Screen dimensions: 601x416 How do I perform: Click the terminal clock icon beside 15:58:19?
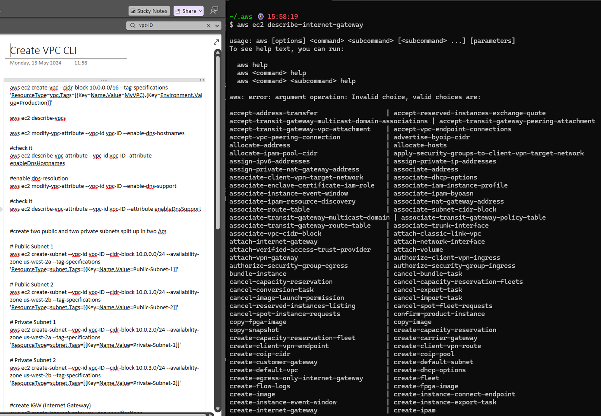[260, 17]
